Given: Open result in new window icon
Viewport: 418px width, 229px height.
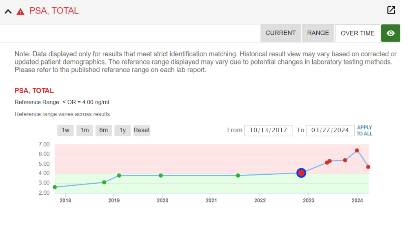Looking at the screenshot, I should point(391,11).
